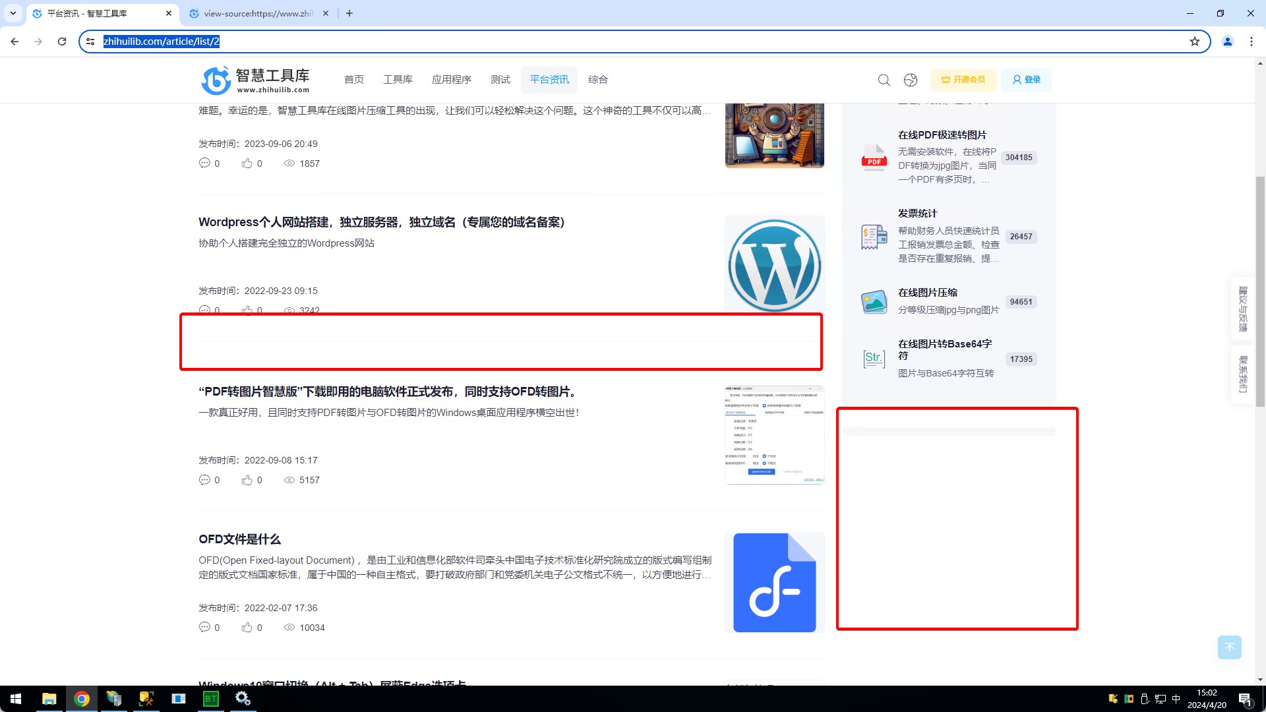Open the WordPress logo thumbnail
The height and width of the screenshot is (712, 1266).
(774, 265)
